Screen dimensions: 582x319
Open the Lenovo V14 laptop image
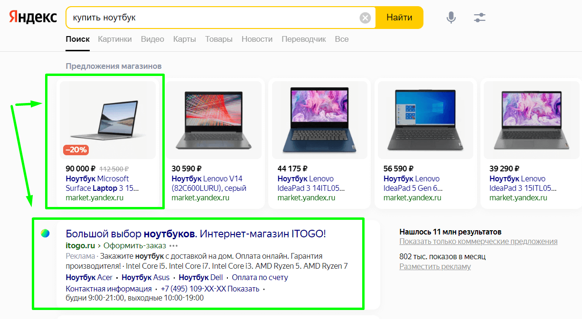coord(214,120)
